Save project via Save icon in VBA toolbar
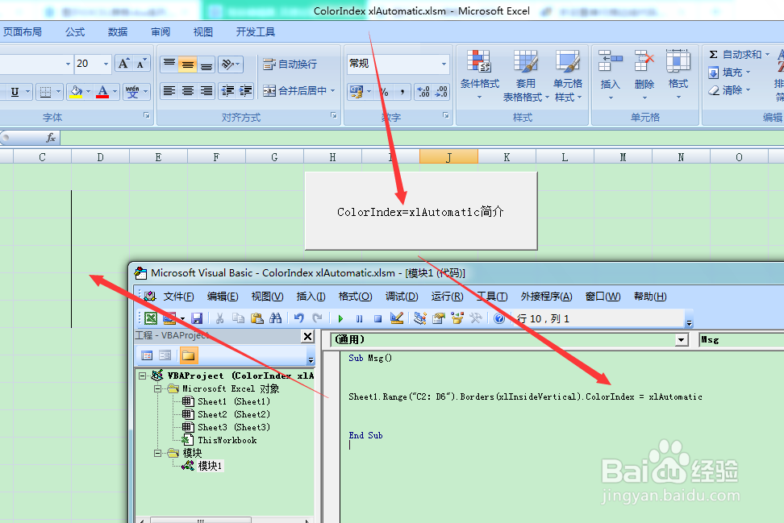This screenshot has height=523, width=784. [x=196, y=318]
